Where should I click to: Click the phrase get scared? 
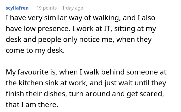pyautogui.click(x=145, y=94)
